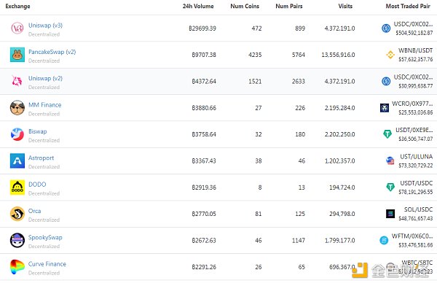Click the Biswap bird logo
This screenshot has width=437, height=286.
[x=17, y=134]
